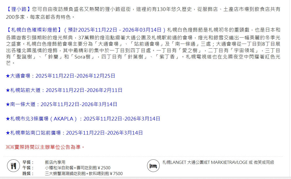
Task: Click the ★大通會場 date line
Action: (60, 76)
